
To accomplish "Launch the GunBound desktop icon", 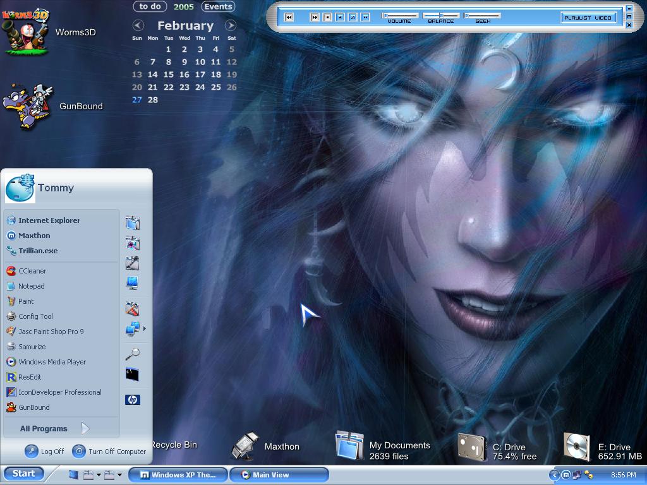I will point(28,106).
